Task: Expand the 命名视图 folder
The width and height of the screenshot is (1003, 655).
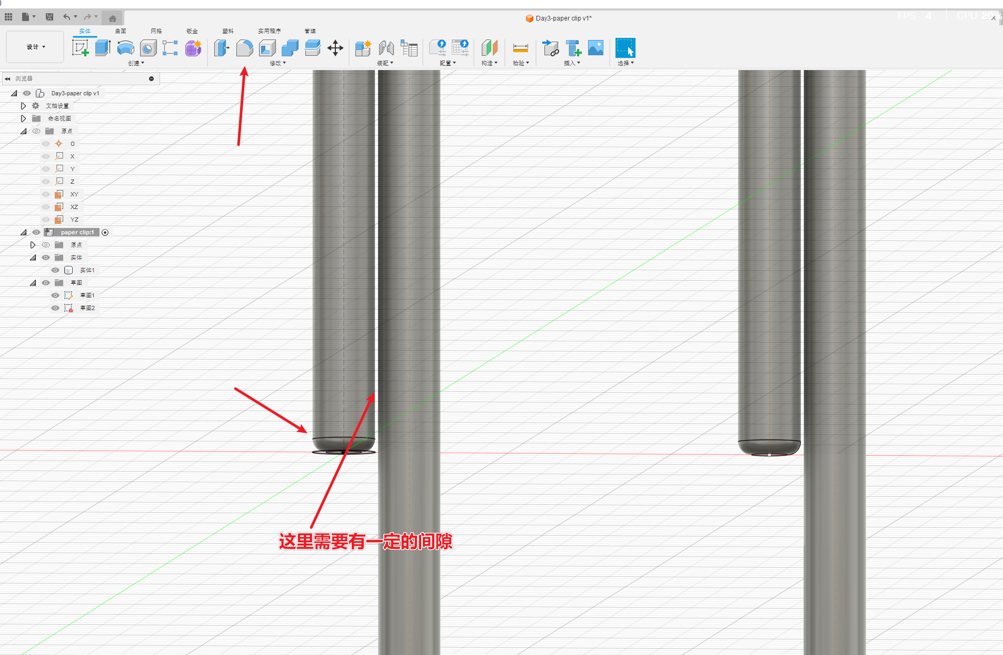Action: [x=23, y=118]
